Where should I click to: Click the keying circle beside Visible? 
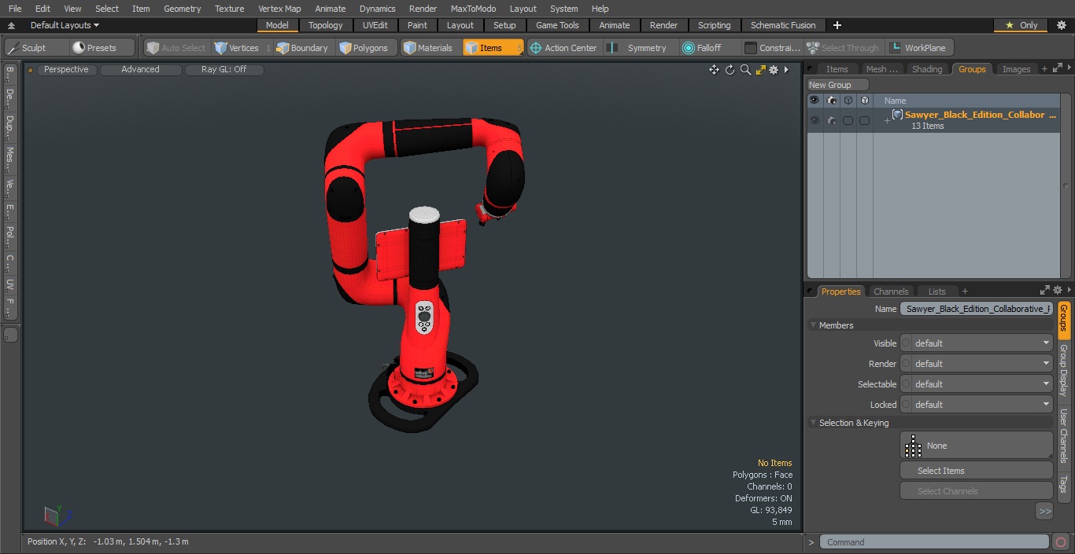906,343
